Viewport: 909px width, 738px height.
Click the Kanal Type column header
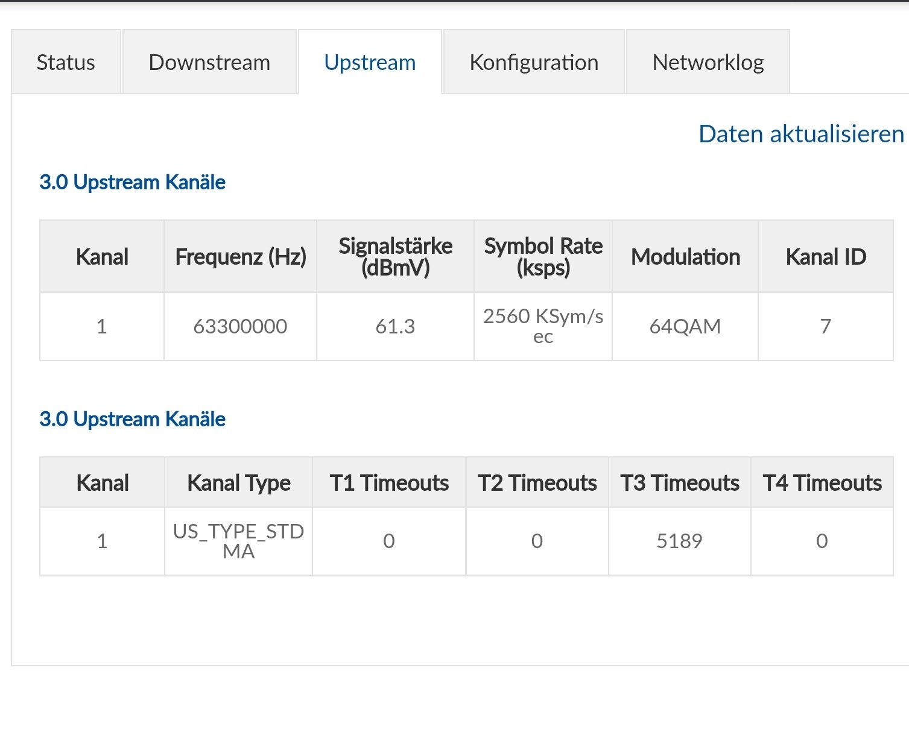[239, 483]
